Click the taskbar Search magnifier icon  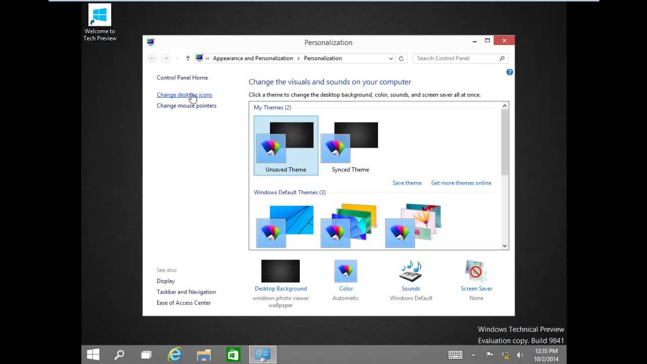[x=119, y=355]
